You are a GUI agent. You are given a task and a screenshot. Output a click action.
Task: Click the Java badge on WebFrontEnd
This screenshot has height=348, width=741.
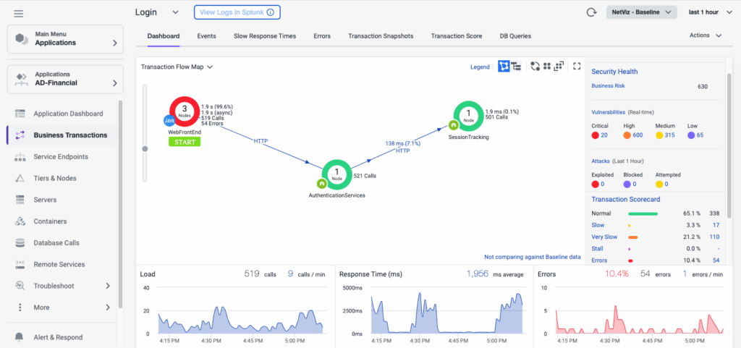coord(169,120)
